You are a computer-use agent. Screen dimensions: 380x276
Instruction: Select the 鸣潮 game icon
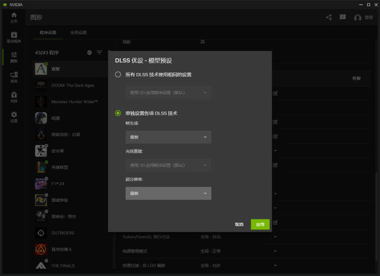click(41, 118)
